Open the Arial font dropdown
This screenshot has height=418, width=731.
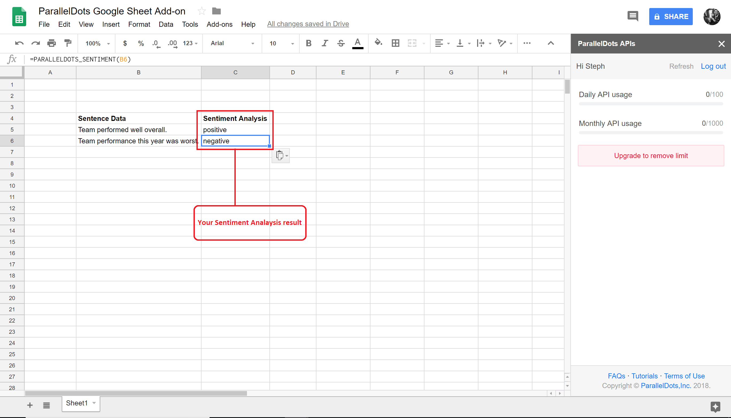tap(232, 43)
